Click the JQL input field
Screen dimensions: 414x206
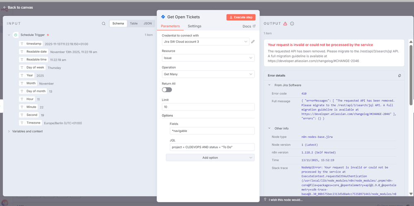[212, 147]
